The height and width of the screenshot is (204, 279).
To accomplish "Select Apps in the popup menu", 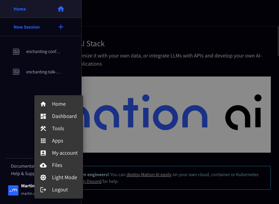I will pos(59,141).
